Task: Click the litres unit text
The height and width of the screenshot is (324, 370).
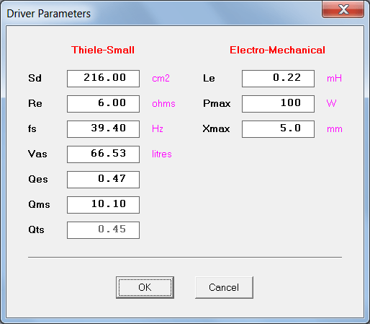Action: tap(162, 154)
